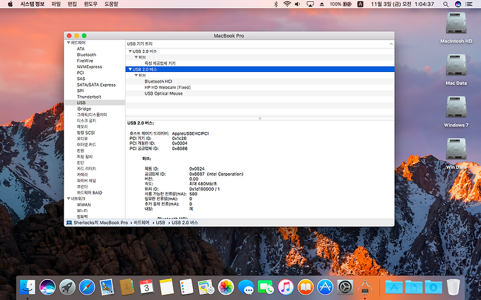The height and width of the screenshot is (300, 481).
Task: Open Spotlight magnifier in menu bar
Action: click(x=446, y=4)
